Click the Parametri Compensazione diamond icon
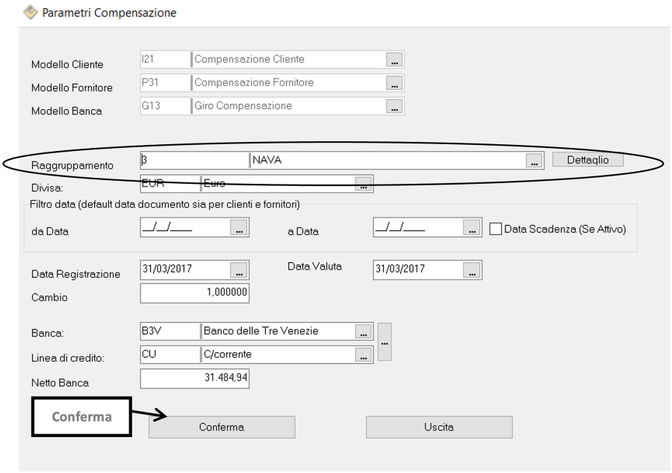 (x=29, y=11)
